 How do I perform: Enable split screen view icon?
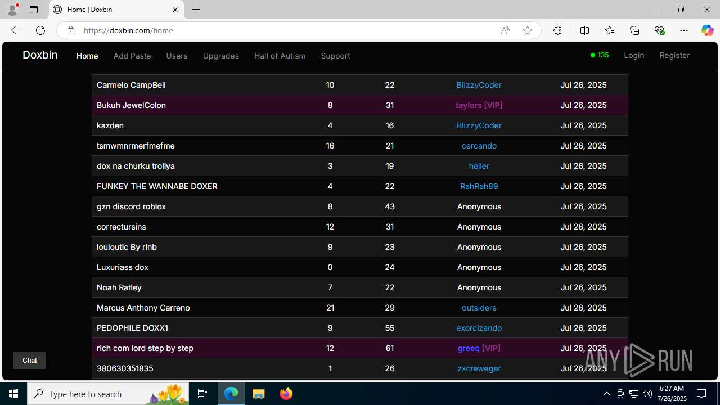point(584,30)
